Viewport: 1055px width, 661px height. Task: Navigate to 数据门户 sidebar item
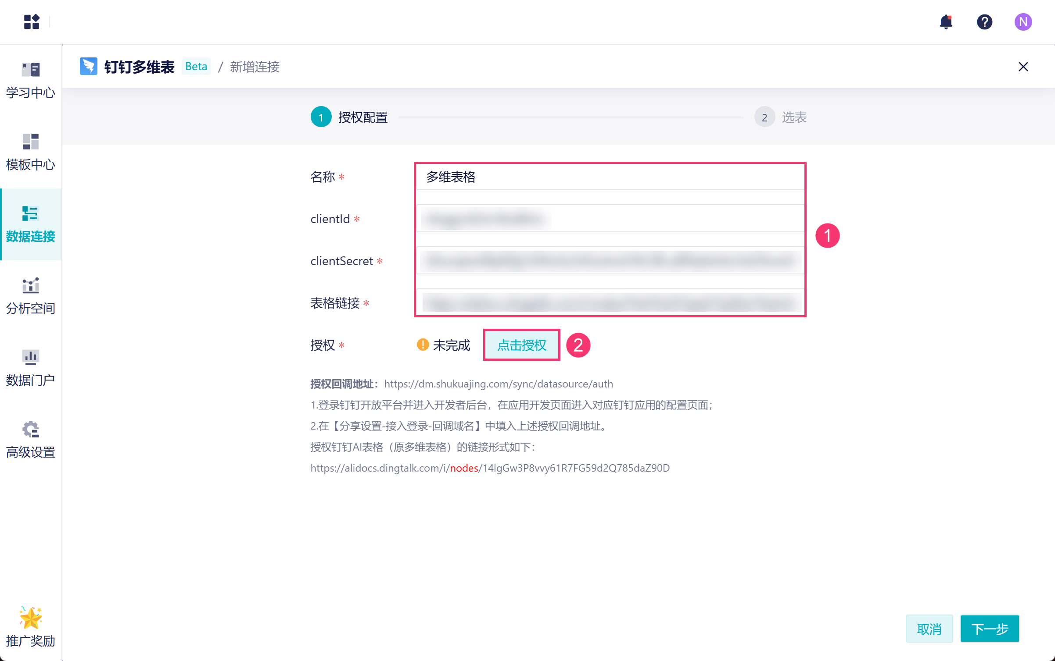pos(31,368)
